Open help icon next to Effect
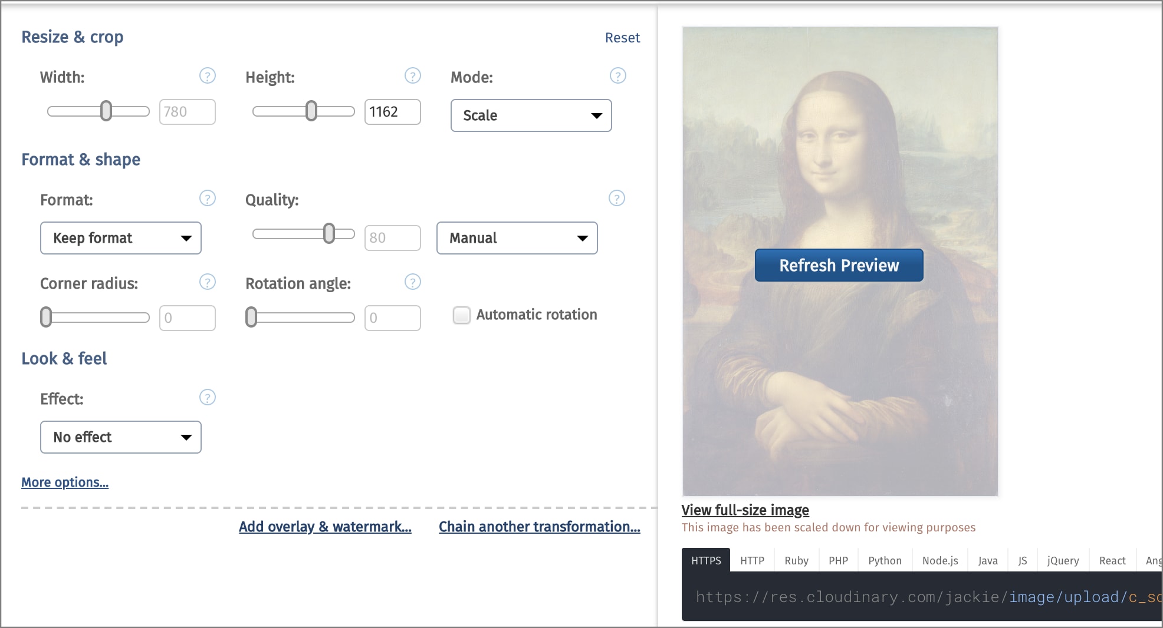1163x628 pixels. pos(208,398)
